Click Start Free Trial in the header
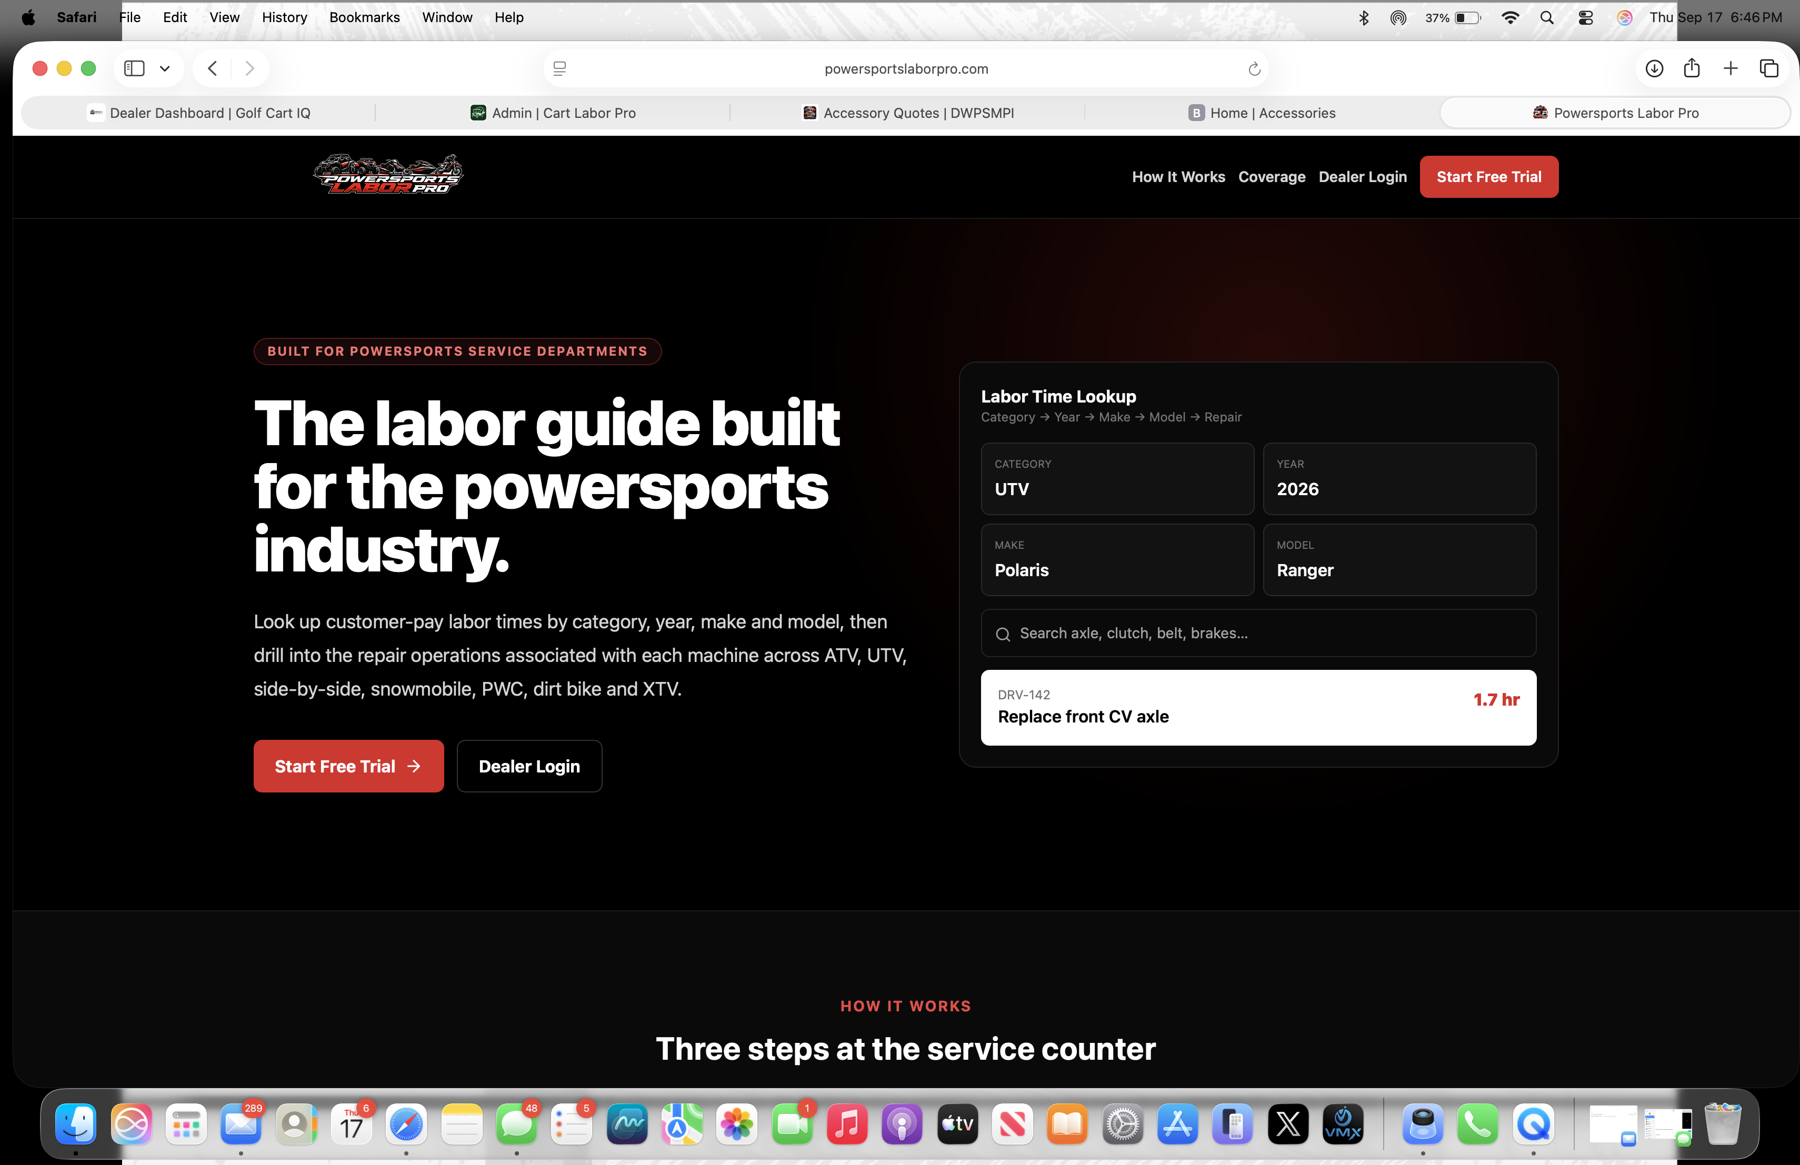1800x1165 pixels. click(1488, 177)
